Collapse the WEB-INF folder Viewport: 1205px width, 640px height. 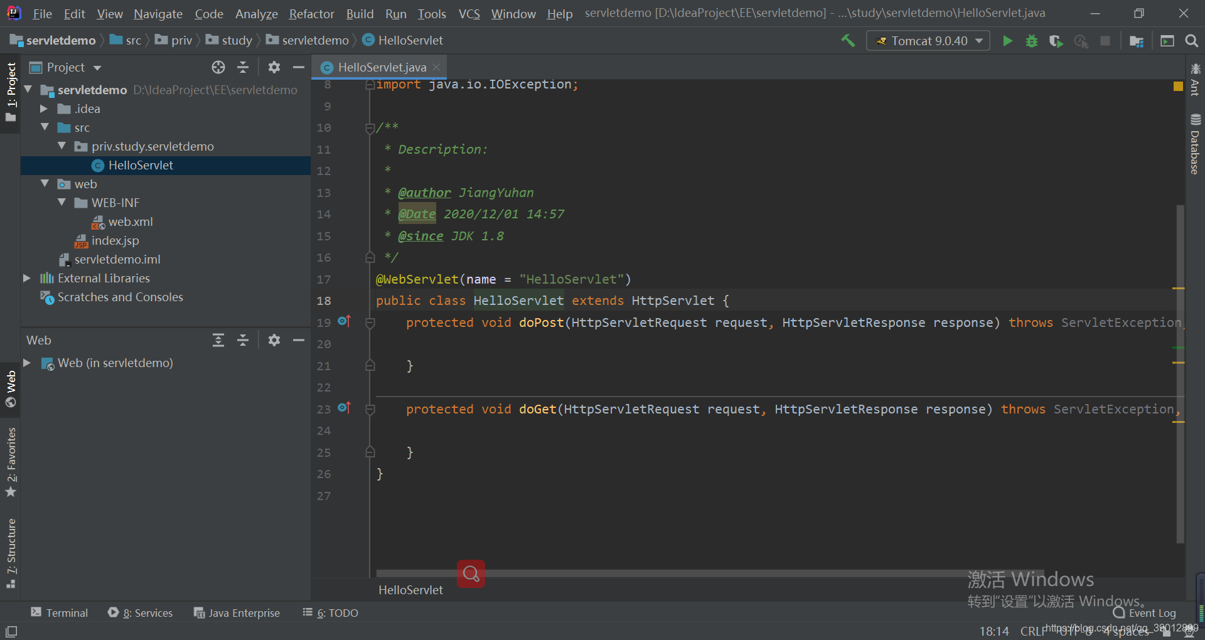62,203
